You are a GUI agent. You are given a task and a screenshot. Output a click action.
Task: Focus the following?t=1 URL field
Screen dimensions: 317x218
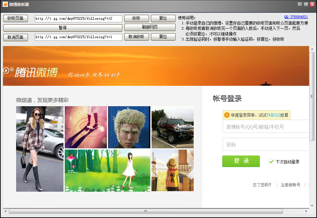tap(79, 37)
